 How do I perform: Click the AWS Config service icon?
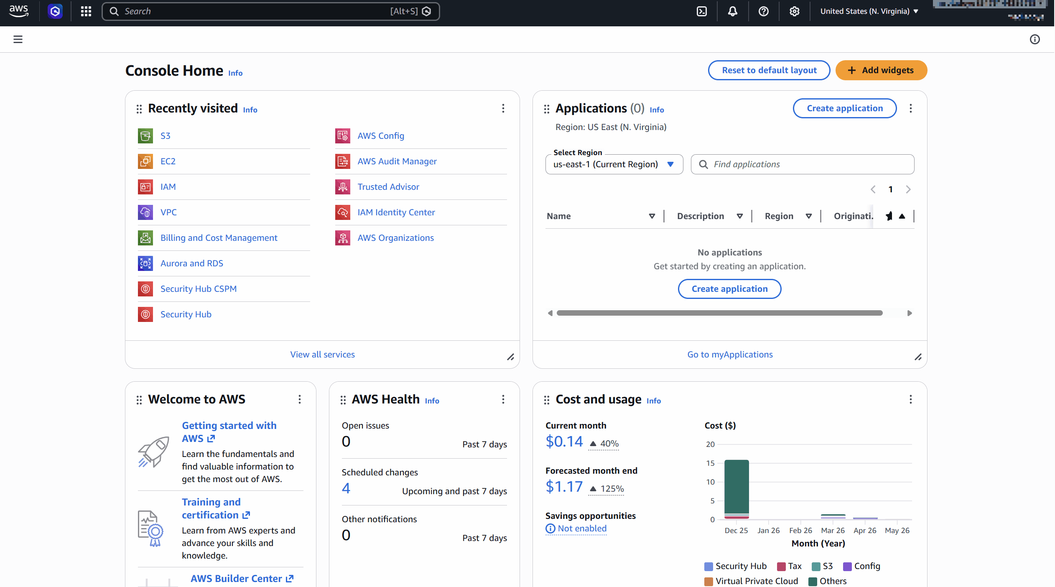tap(343, 136)
